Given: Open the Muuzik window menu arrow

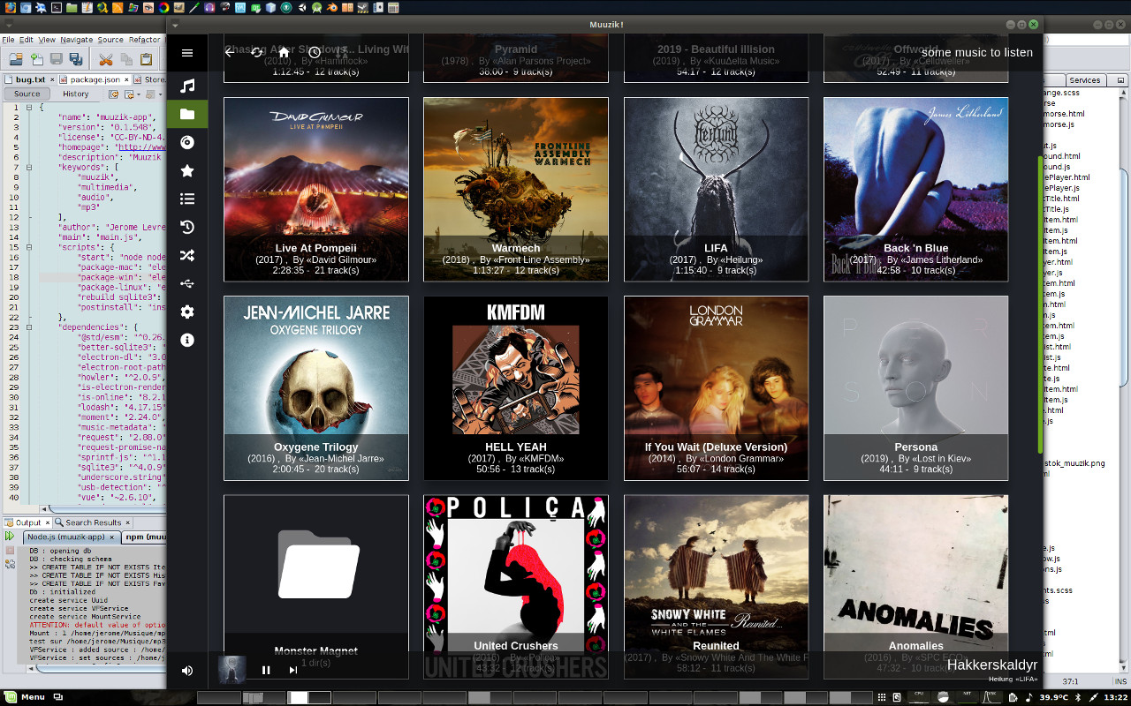Looking at the screenshot, I should tap(175, 25).
